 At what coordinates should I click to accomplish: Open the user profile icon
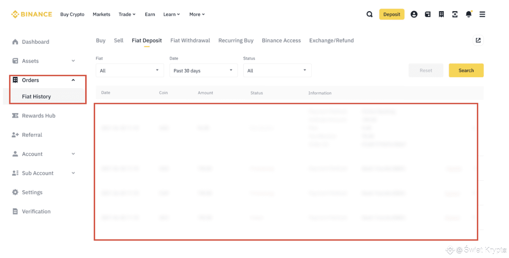pyautogui.click(x=414, y=14)
